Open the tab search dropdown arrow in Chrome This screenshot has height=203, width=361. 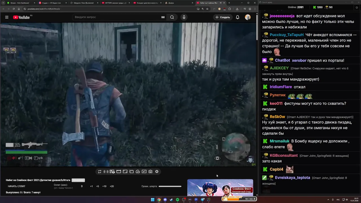[3, 3]
